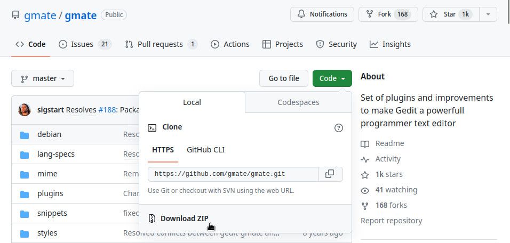
Task: Open the snippets folder
Action: (52, 214)
